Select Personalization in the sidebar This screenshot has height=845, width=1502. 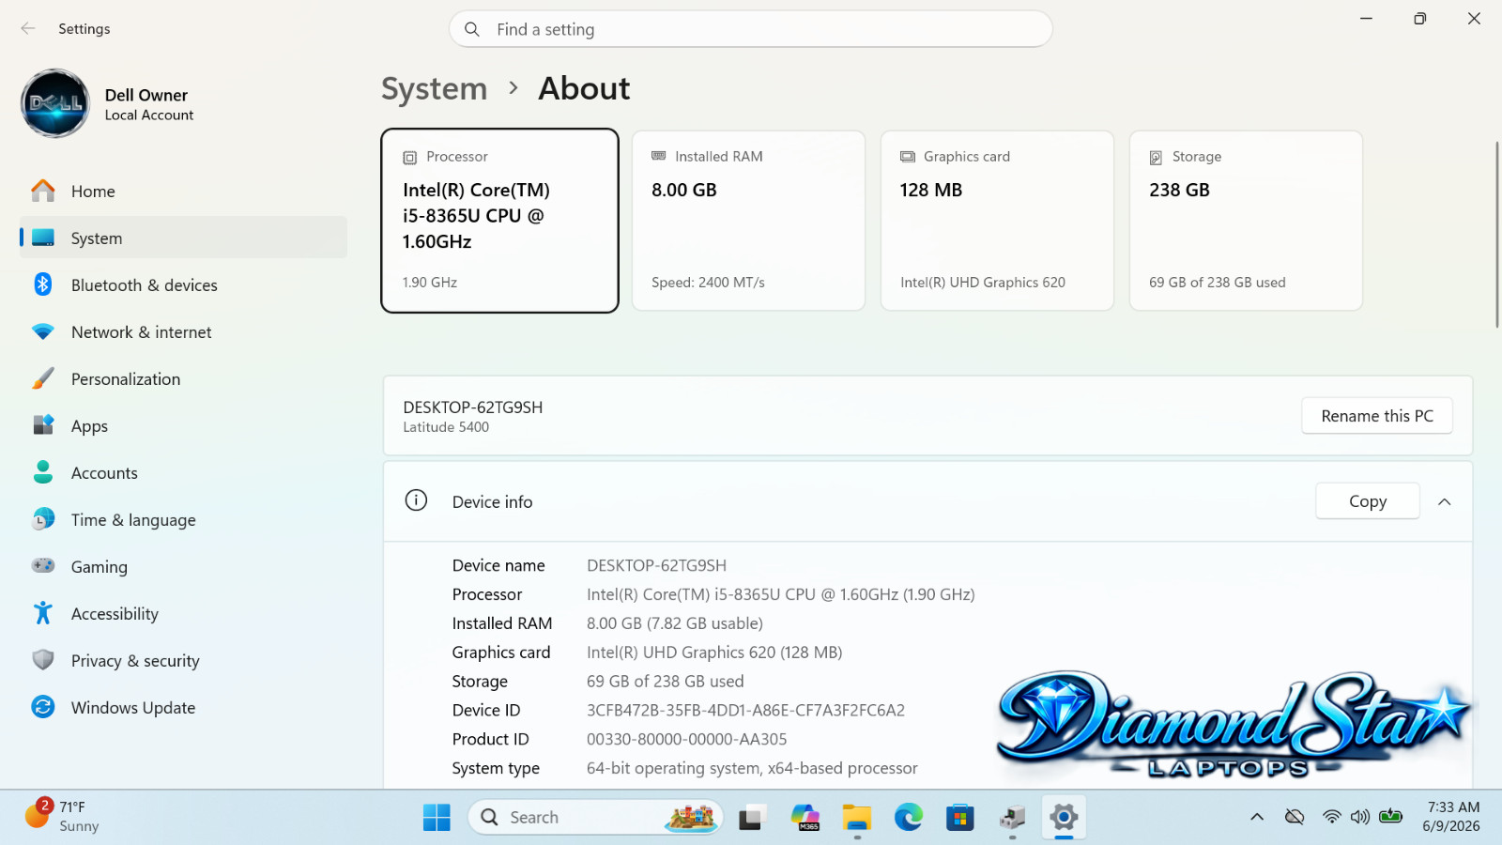(183, 378)
